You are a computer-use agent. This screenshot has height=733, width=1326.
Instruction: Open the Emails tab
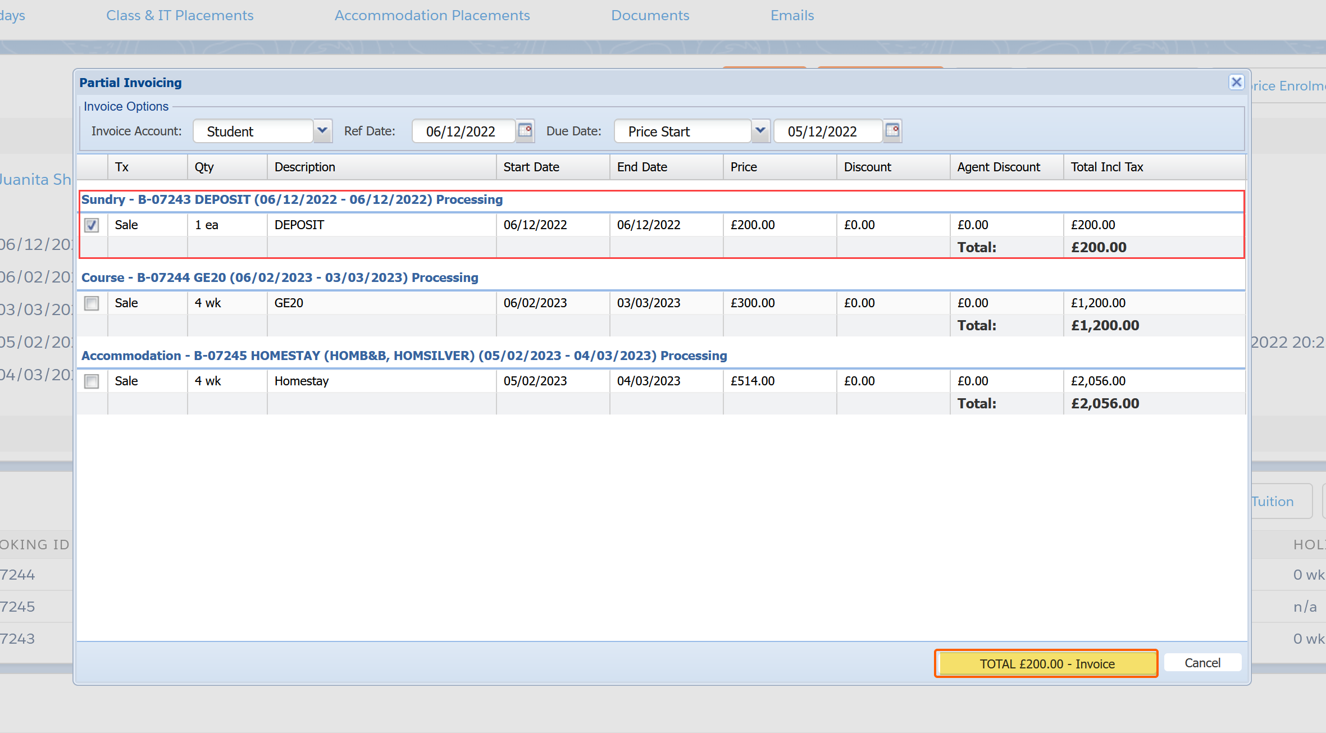click(792, 15)
